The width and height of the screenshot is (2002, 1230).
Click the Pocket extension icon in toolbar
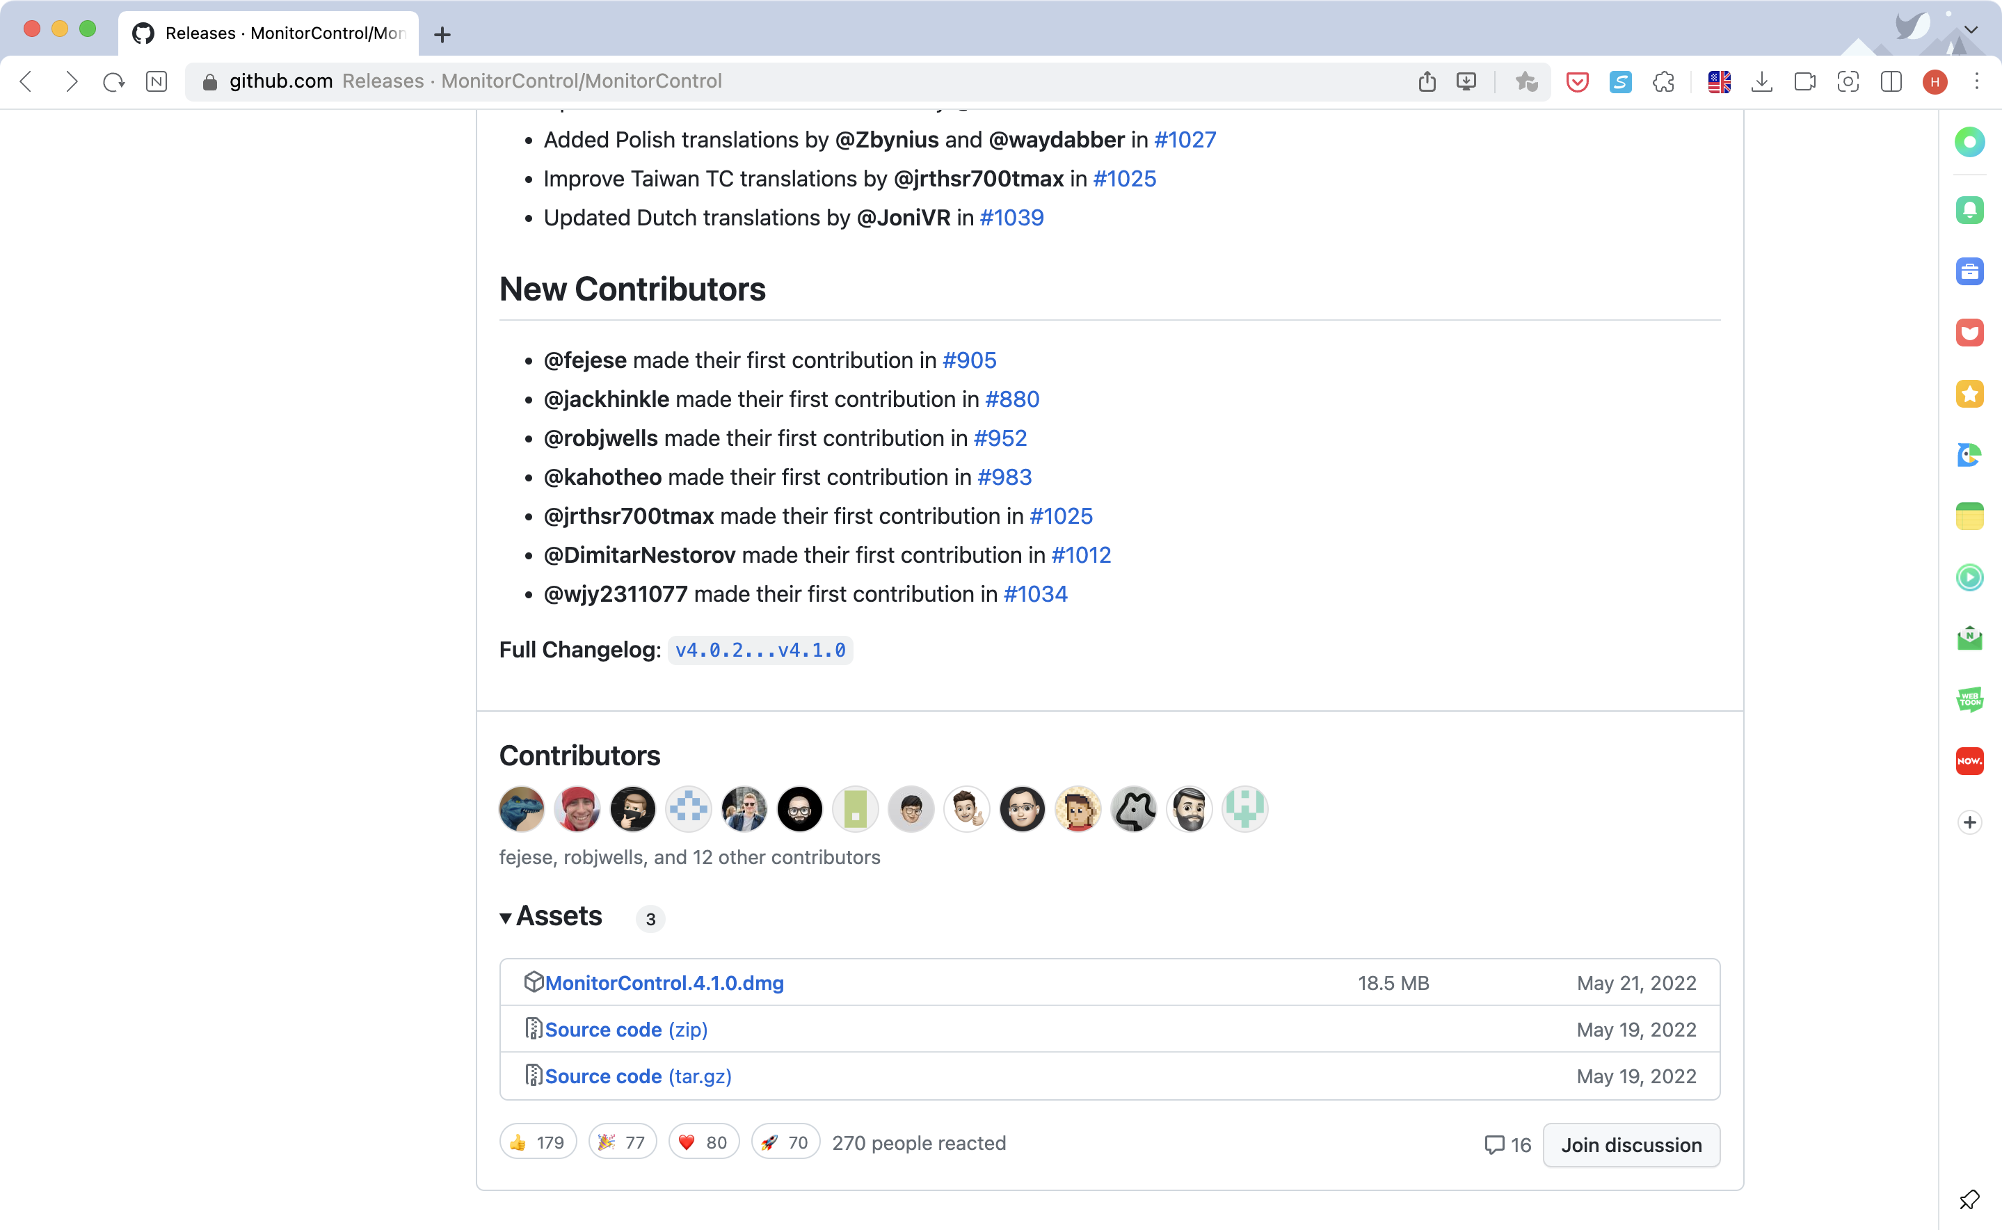tap(1577, 81)
